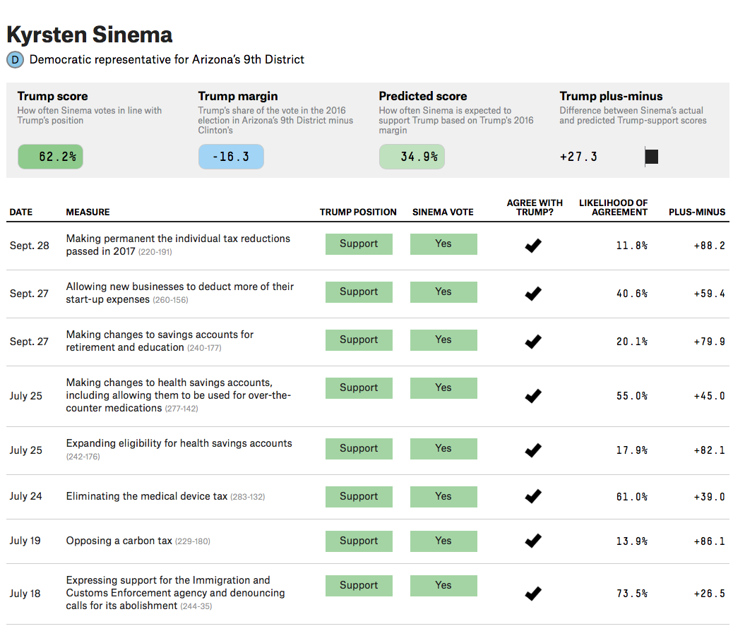Sort by the PLUS-MINUS column header

(697, 212)
